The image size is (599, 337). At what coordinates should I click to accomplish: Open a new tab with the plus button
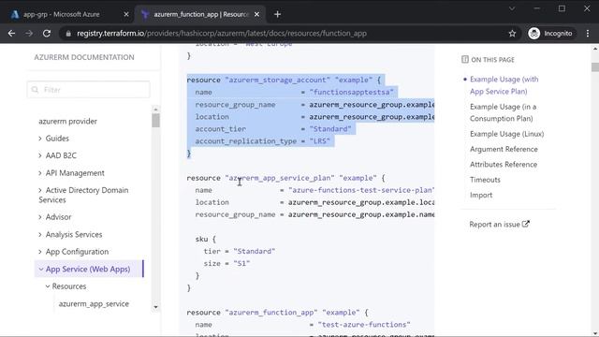click(x=277, y=15)
